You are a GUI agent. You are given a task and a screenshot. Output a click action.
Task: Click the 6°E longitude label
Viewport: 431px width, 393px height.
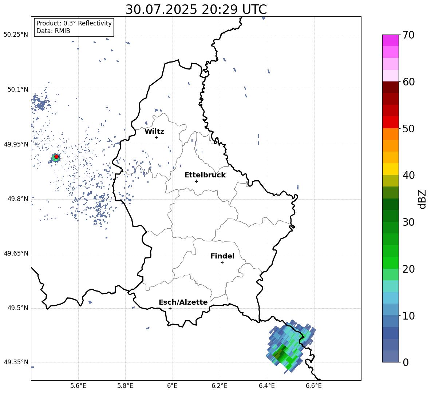click(x=172, y=386)
